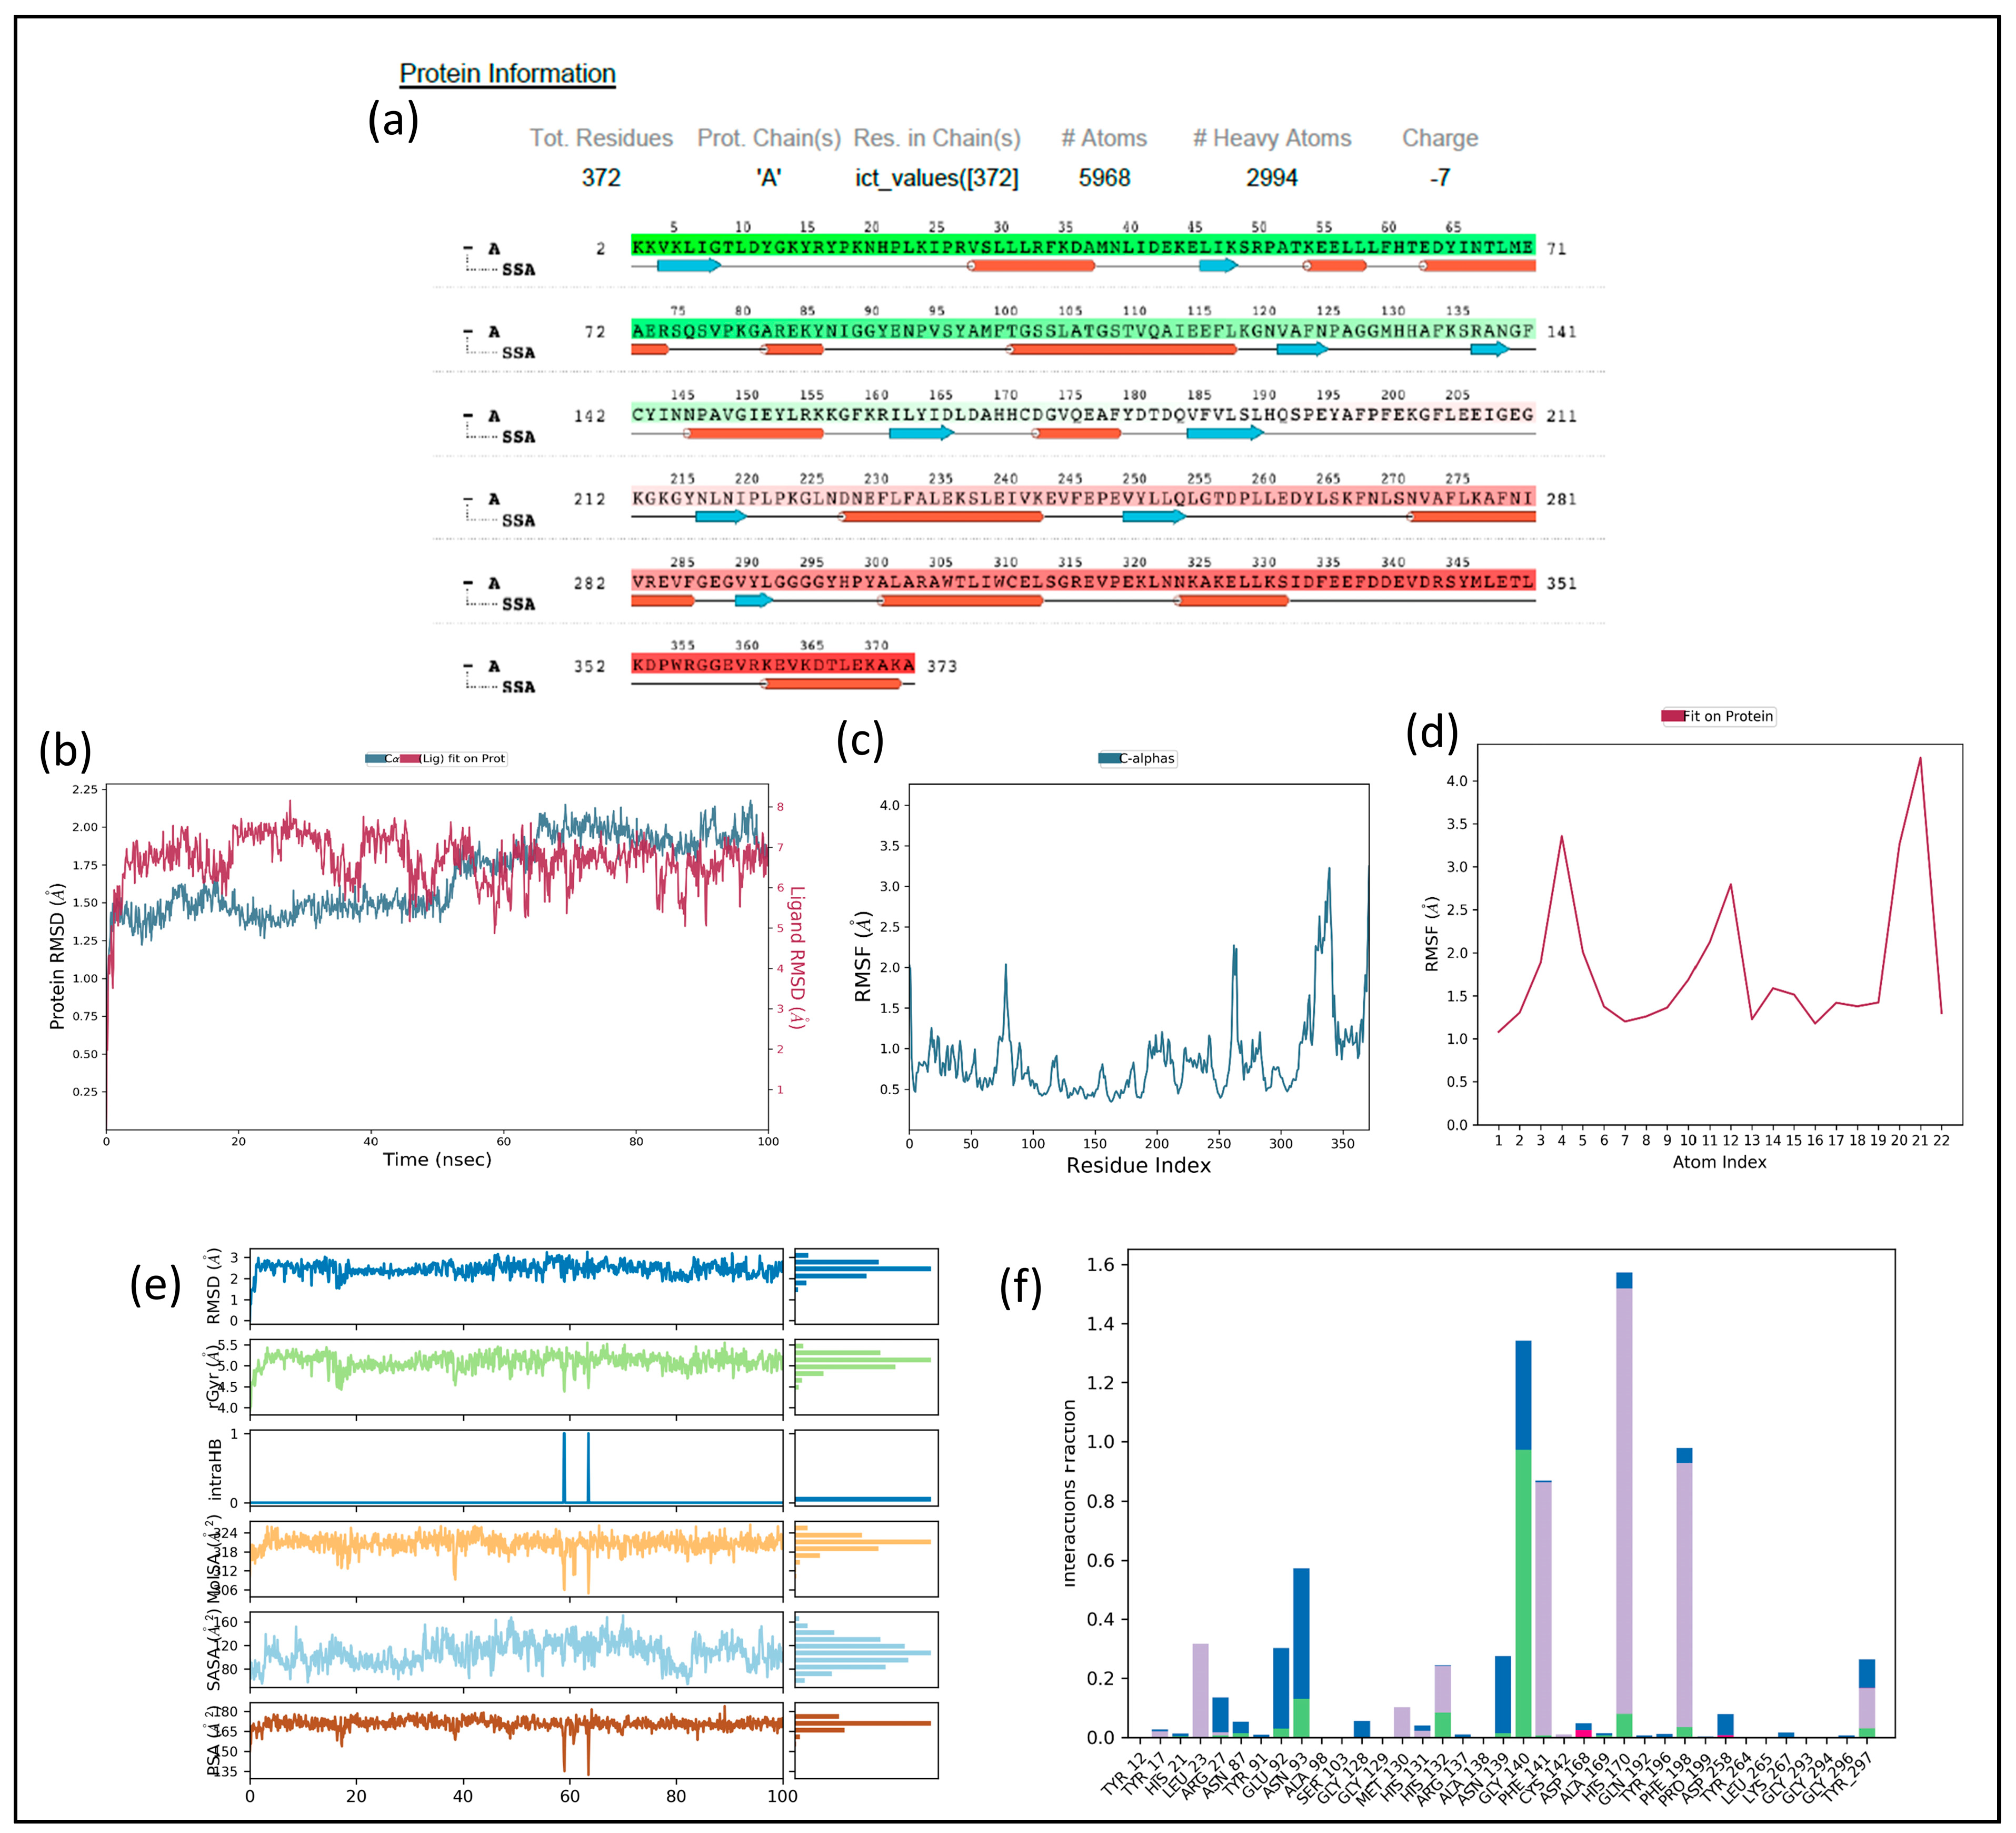This screenshot has width=2016, height=1833.
Task: Click the panel label (a)
Action: pyautogui.click(x=393, y=120)
